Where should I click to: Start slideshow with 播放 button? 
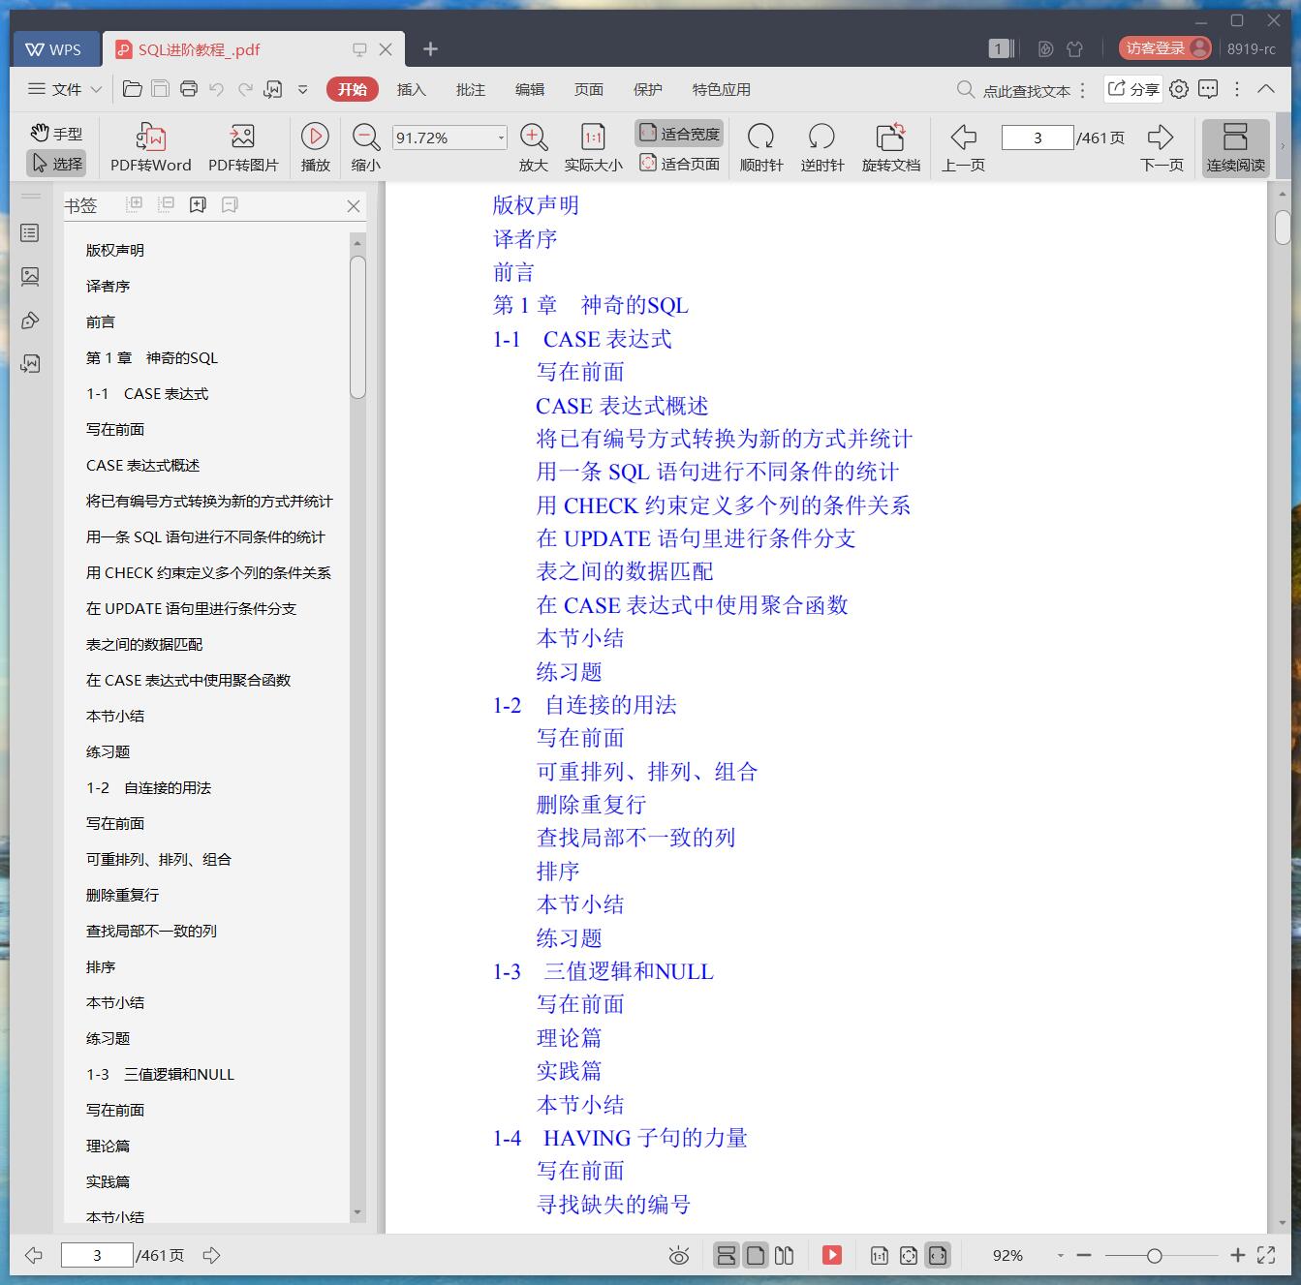click(315, 148)
